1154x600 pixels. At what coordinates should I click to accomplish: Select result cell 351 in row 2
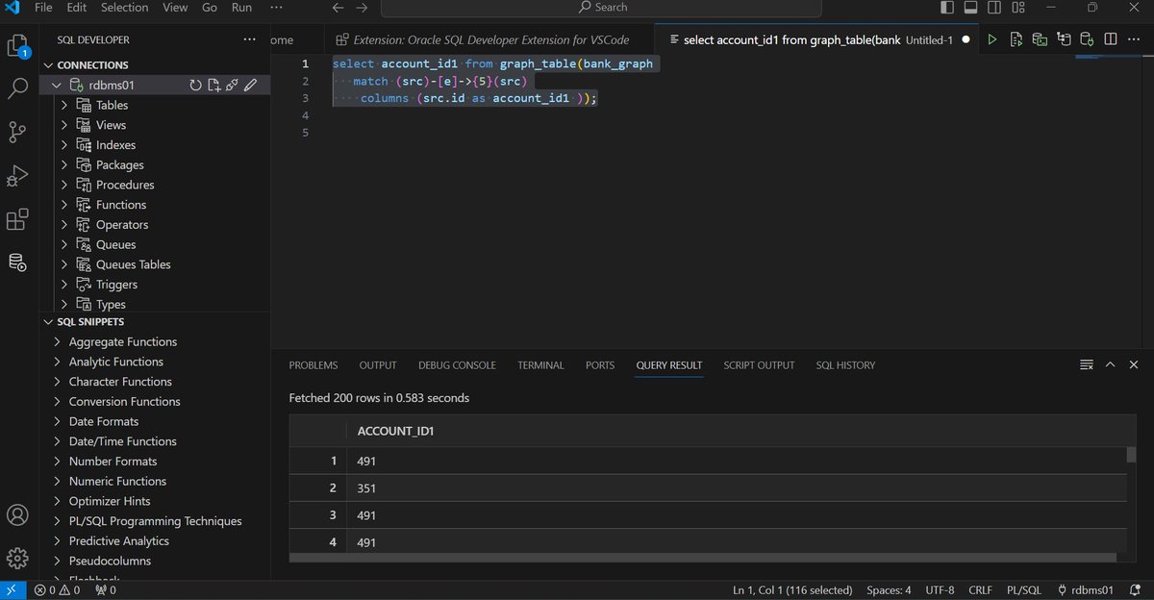point(736,488)
